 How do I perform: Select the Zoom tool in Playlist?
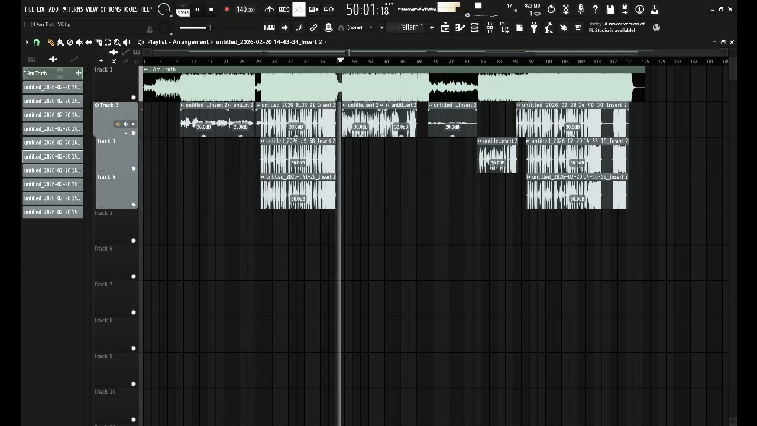click(117, 43)
